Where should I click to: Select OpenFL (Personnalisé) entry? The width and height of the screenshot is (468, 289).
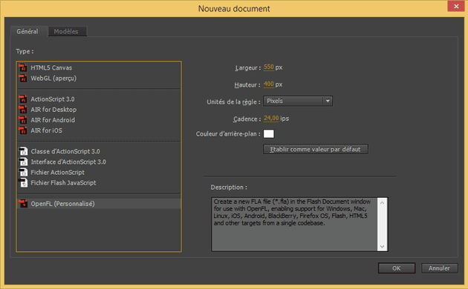tap(99, 204)
